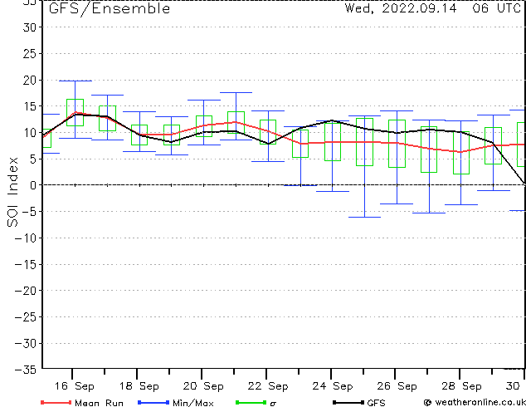Click the '18 Sep' x-axis label

(x=139, y=386)
